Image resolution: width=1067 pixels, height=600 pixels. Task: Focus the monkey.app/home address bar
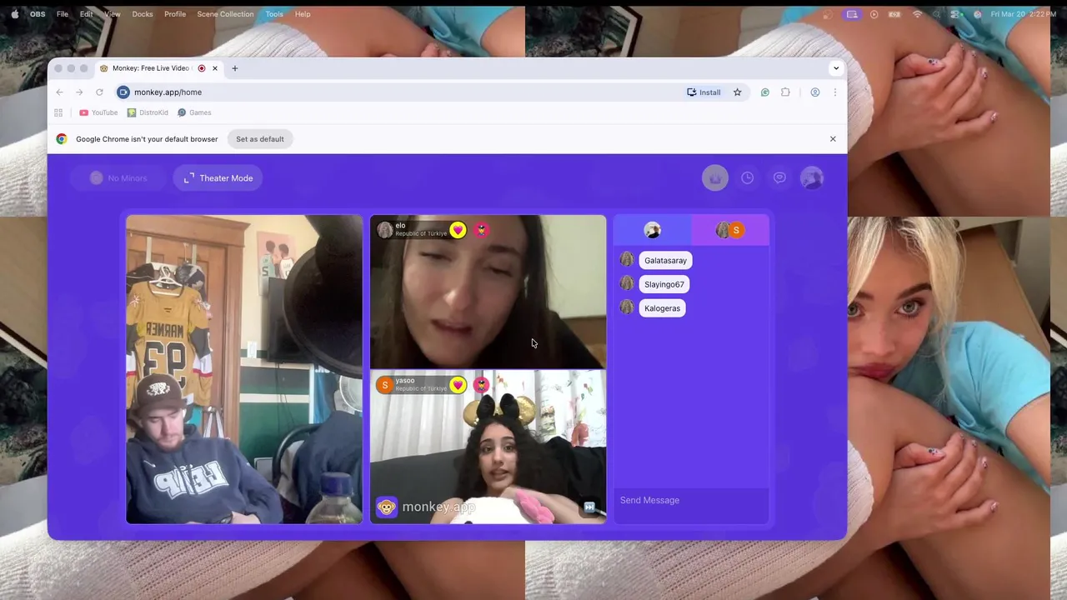400,92
